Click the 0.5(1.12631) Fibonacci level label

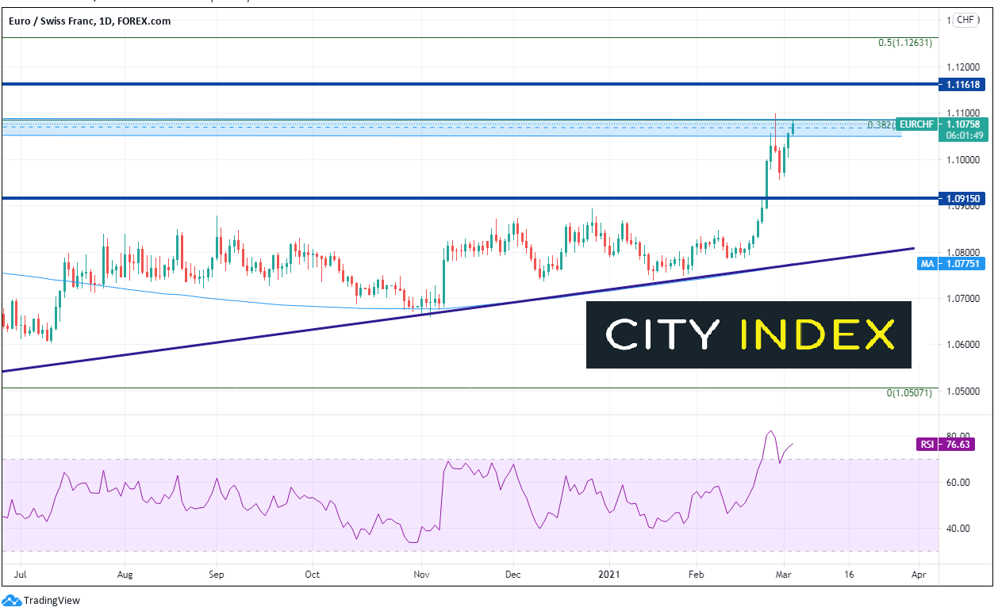coord(905,43)
